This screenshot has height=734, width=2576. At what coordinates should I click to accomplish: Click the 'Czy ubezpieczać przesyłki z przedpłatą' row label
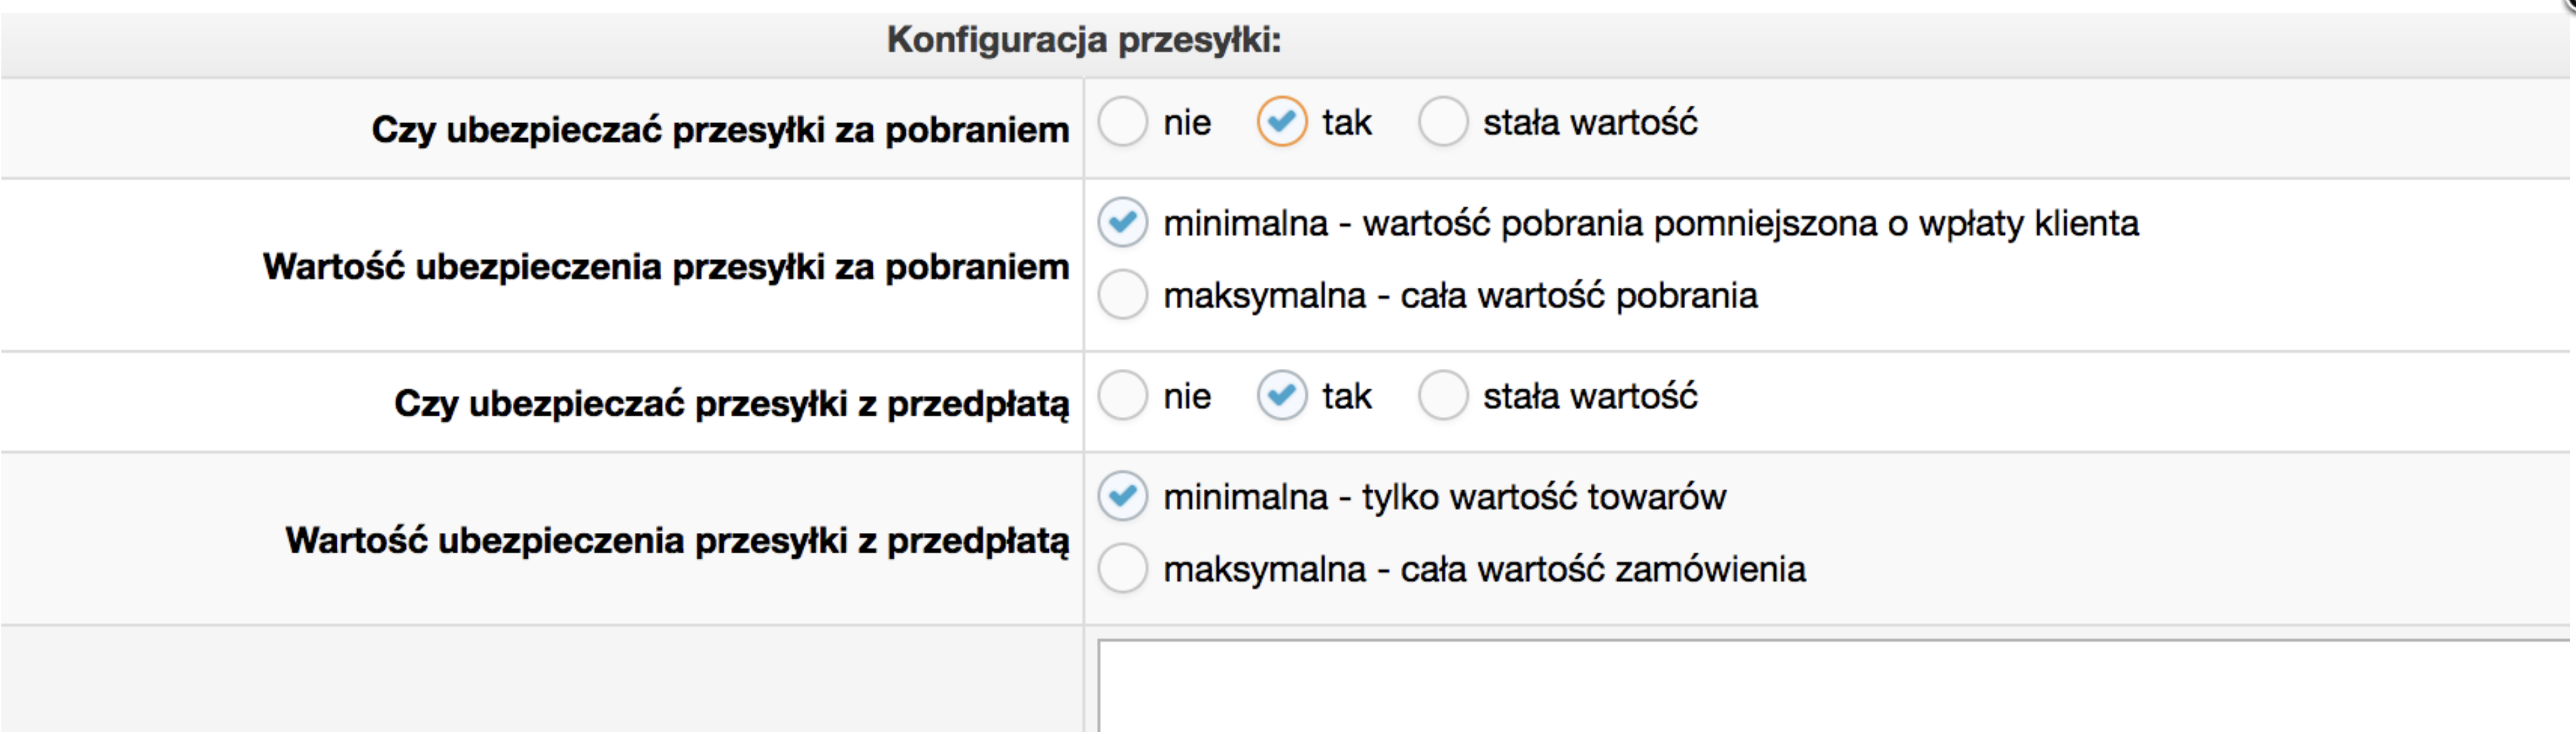(731, 404)
